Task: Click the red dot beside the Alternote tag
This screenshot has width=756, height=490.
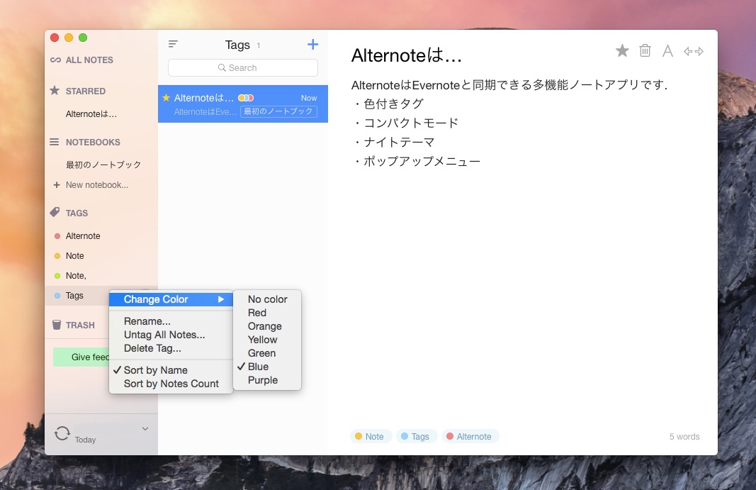Action: tap(57, 236)
